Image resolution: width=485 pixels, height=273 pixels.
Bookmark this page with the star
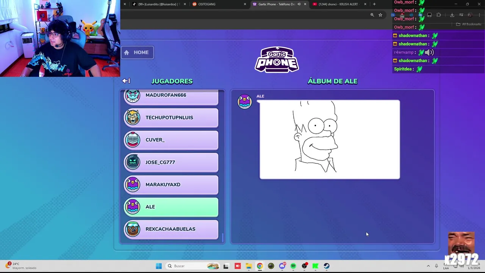380,15
